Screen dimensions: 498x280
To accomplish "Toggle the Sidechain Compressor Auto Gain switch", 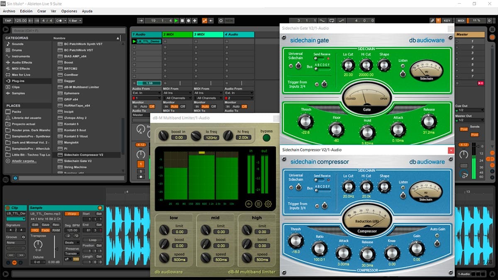I will click(437, 243).
